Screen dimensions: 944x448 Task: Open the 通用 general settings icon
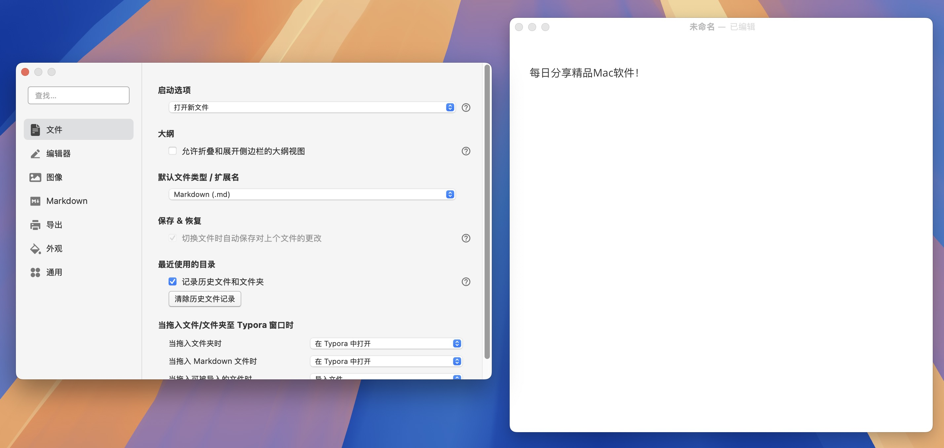[35, 272]
